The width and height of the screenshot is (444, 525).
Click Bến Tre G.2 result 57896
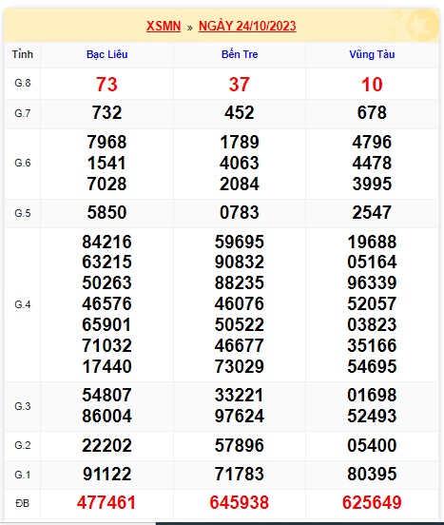coord(240,445)
